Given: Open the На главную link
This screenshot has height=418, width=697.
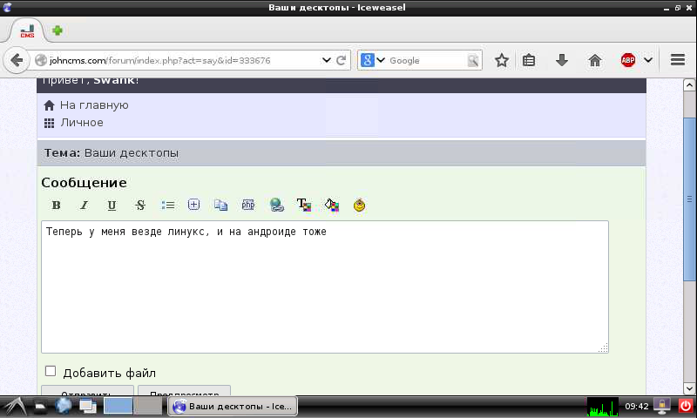Looking at the screenshot, I should click(x=94, y=105).
